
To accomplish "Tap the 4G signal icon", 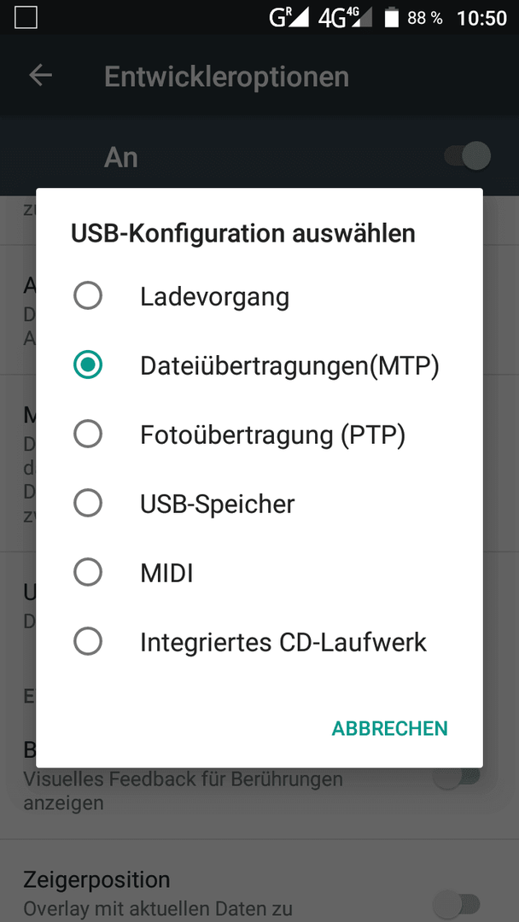I will (x=345, y=18).
